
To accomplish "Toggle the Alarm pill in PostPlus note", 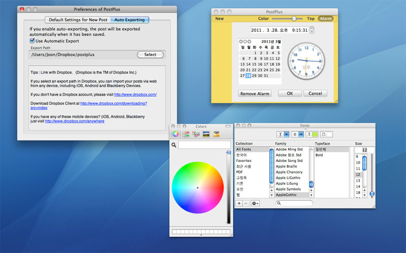I will pyautogui.click(x=325, y=19).
